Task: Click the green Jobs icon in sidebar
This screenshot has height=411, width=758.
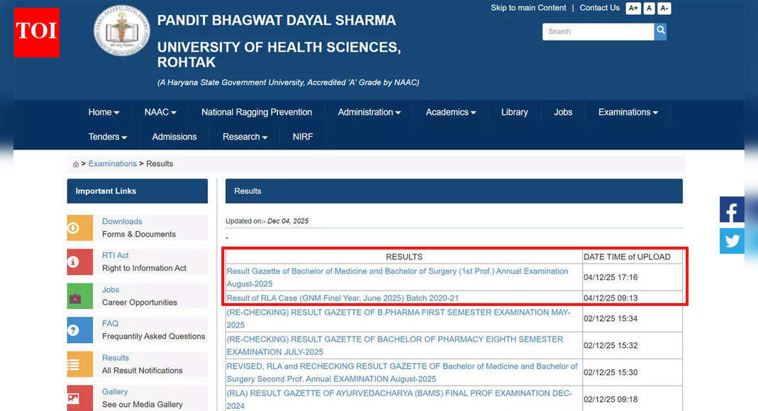Action: point(79,295)
